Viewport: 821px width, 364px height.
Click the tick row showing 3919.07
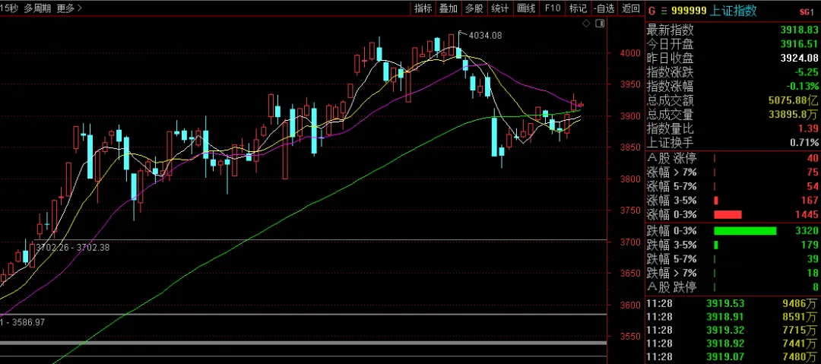(733, 358)
